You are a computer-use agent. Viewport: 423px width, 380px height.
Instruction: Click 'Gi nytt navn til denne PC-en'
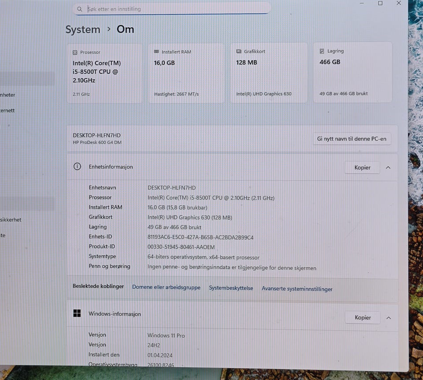pos(352,139)
